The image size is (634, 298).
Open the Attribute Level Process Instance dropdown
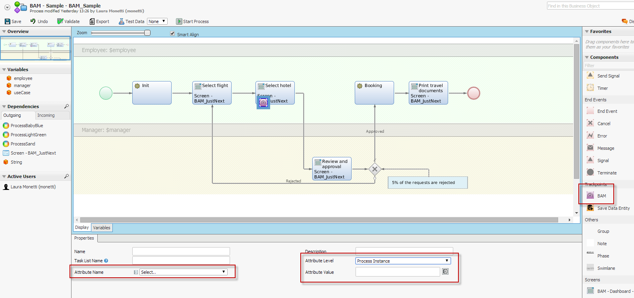pyautogui.click(x=403, y=261)
